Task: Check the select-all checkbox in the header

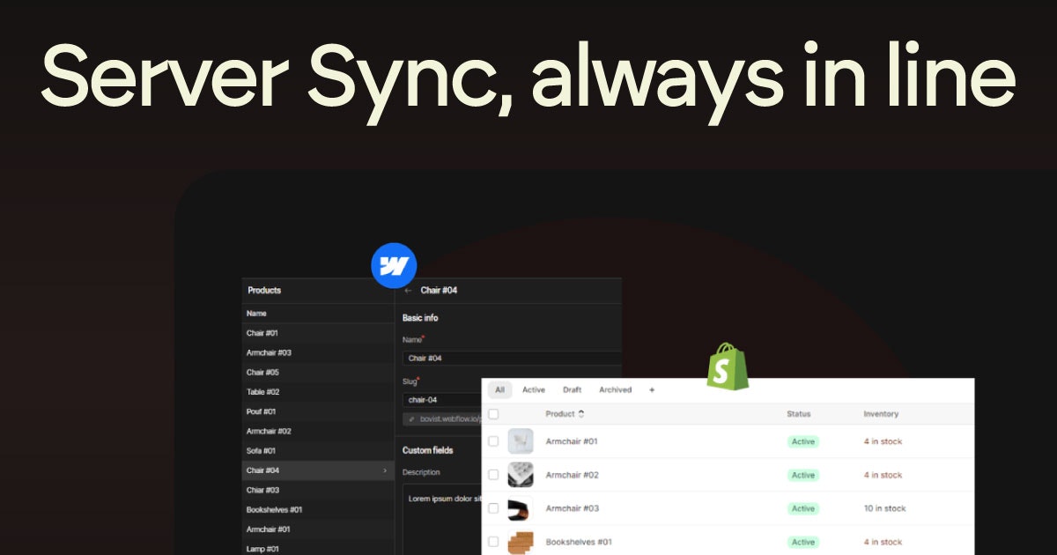Action: 493,414
